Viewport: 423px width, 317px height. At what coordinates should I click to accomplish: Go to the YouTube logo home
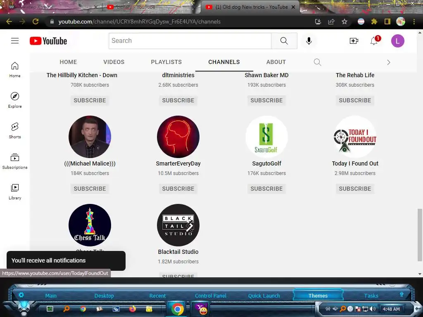click(x=48, y=41)
